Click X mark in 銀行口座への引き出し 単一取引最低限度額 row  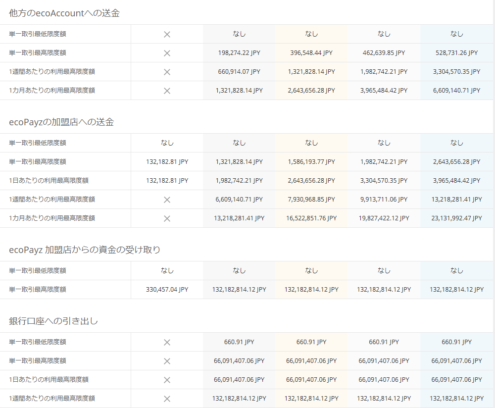(x=167, y=342)
